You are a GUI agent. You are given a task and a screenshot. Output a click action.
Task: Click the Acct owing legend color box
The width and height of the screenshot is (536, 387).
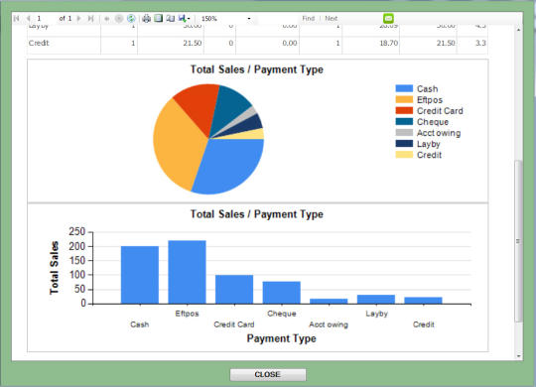pos(404,133)
